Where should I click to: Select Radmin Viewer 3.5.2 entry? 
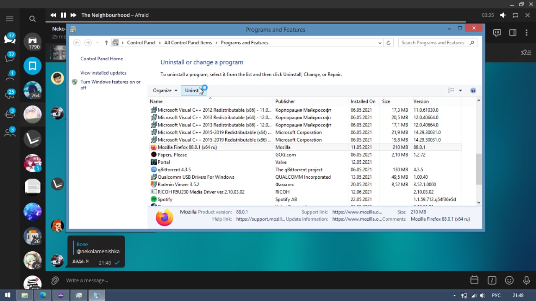click(x=305, y=185)
